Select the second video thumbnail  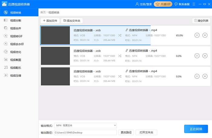pyautogui.click(x=55, y=56)
